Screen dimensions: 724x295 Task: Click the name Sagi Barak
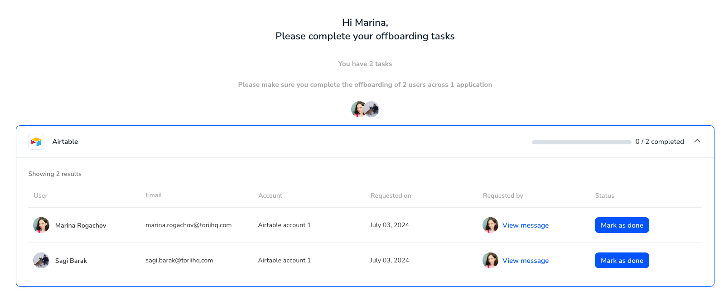(x=71, y=261)
